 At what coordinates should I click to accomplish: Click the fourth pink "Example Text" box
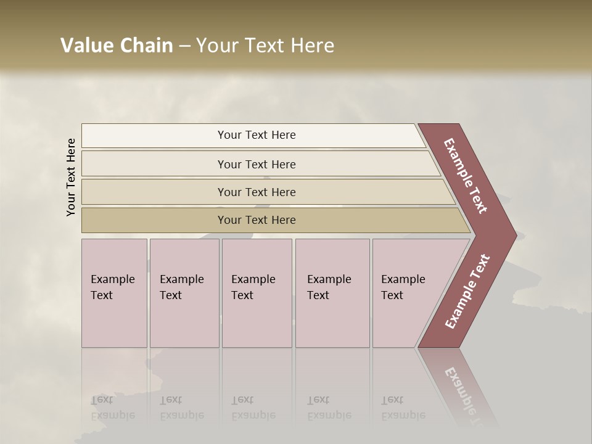pyautogui.click(x=332, y=293)
